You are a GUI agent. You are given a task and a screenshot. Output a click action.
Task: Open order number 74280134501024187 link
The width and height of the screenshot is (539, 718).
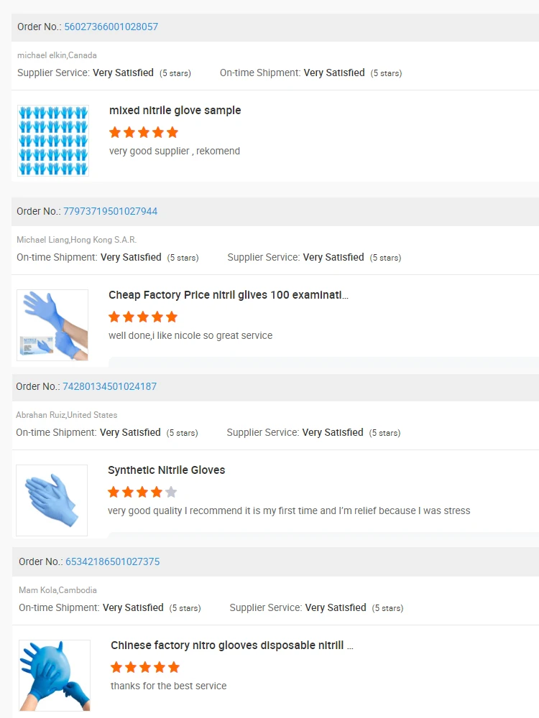click(x=109, y=386)
